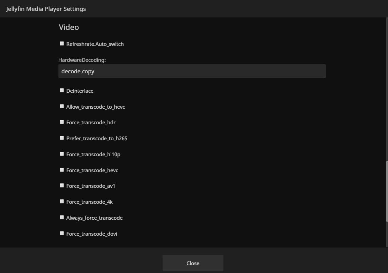Tick the Prefer_transcode_to_h265 checkbox
The width and height of the screenshot is (388, 273).
coord(62,138)
